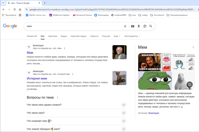Open options menu for Мем Wikipedia result

pyautogui.click(x=65, y=48)
